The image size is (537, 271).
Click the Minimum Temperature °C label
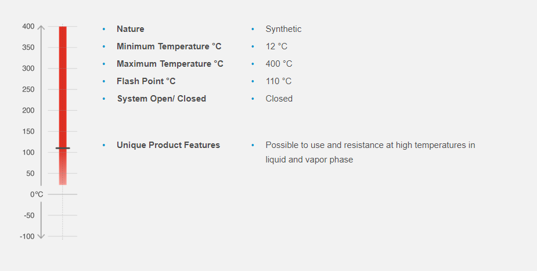tap(169, 46)
